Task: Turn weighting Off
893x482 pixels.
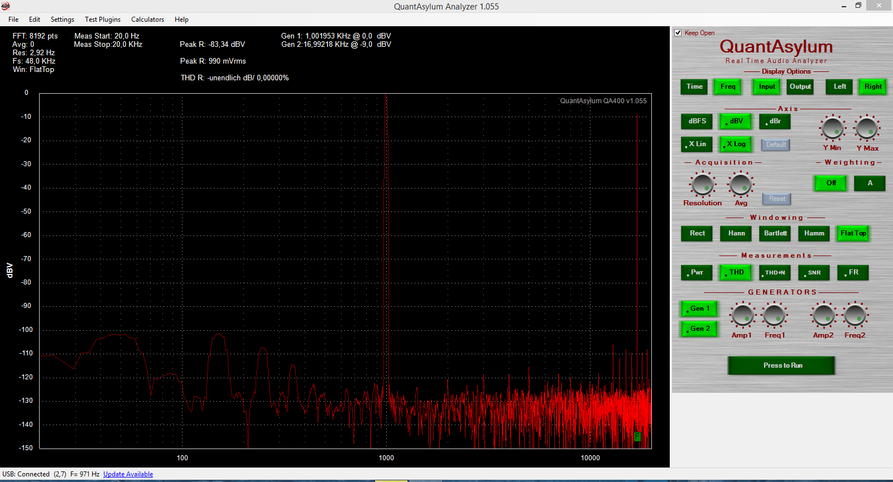Action: tap(830, 183)
